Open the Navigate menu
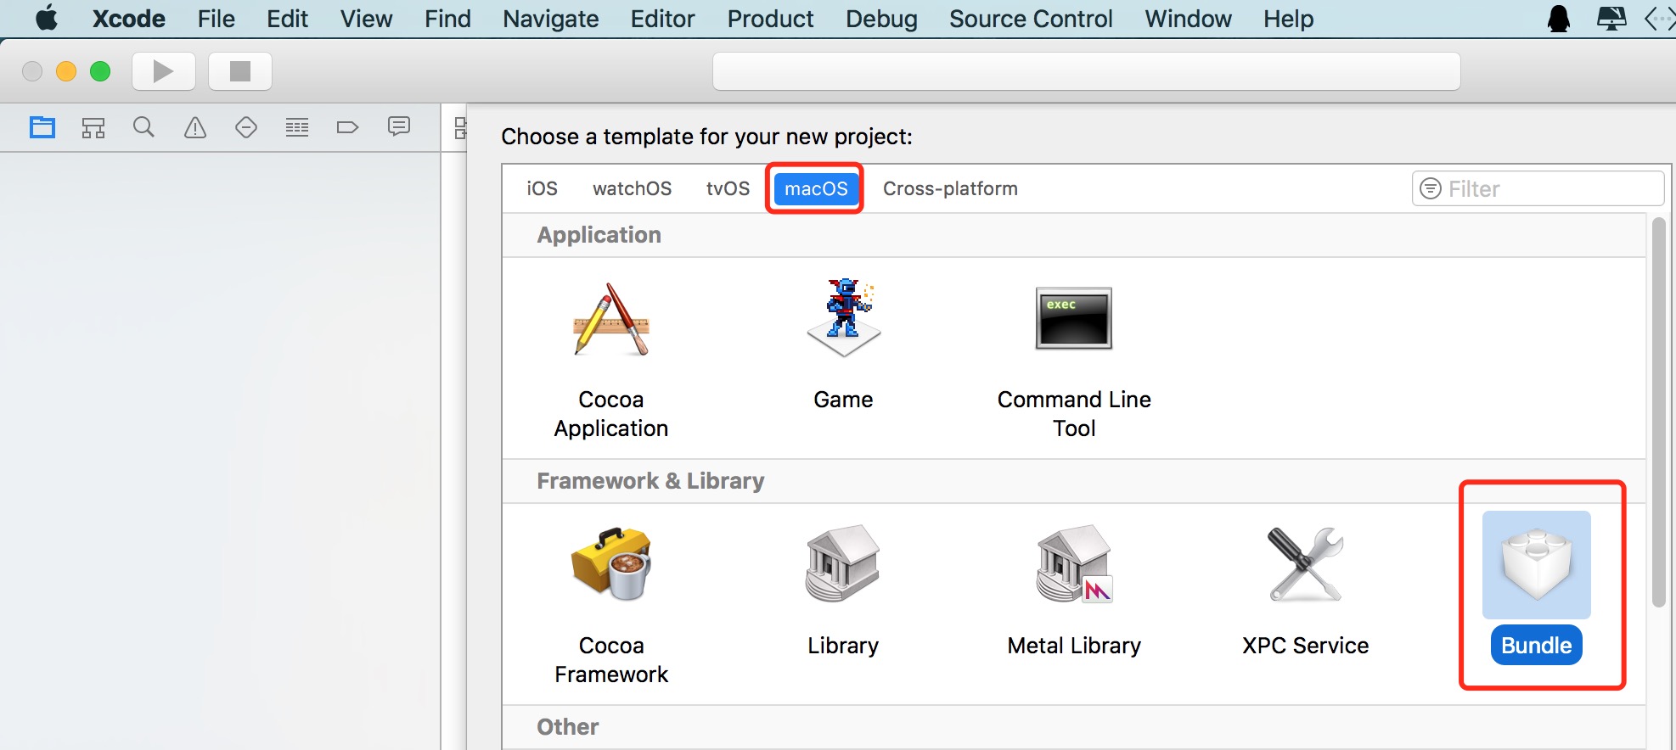Viewport: 1676px width, 750px height. [x=550, y=19]
